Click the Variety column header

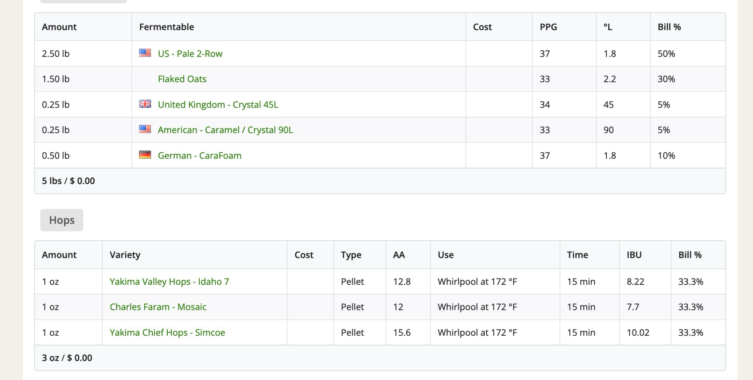[125, 255]
